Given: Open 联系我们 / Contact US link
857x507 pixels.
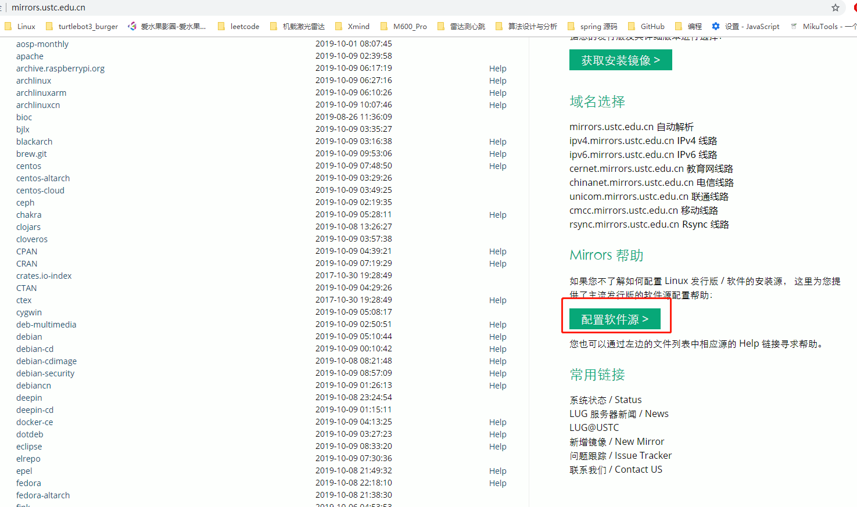Looking at the screenshot, I should point(616,469).
